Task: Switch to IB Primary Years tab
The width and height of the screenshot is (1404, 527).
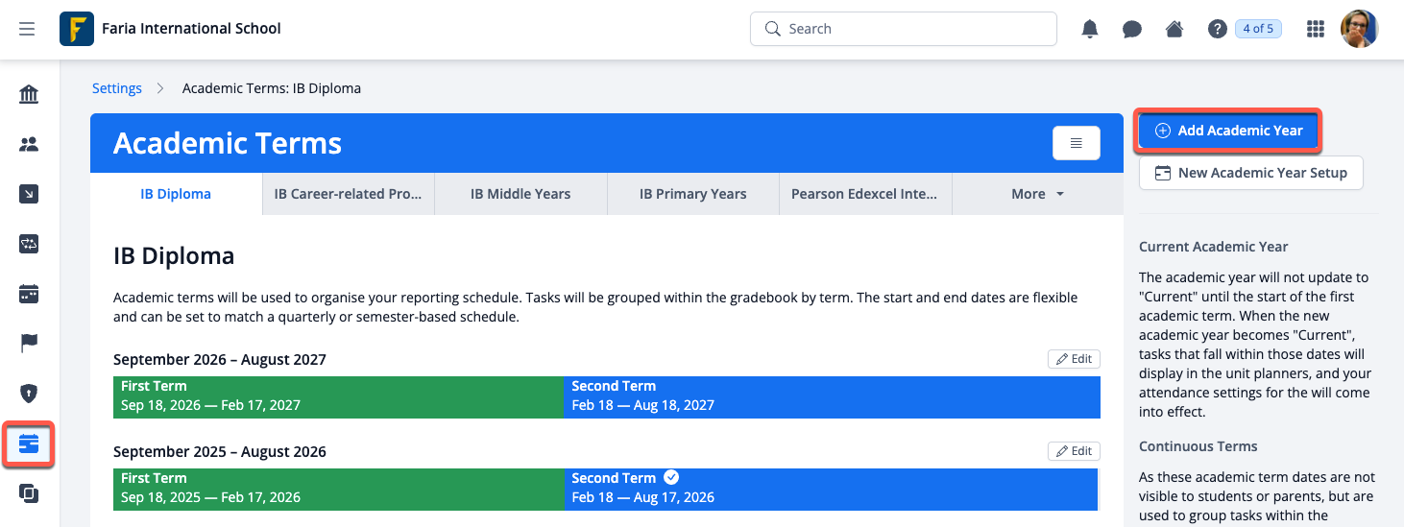Action: (x=693, y=194)
